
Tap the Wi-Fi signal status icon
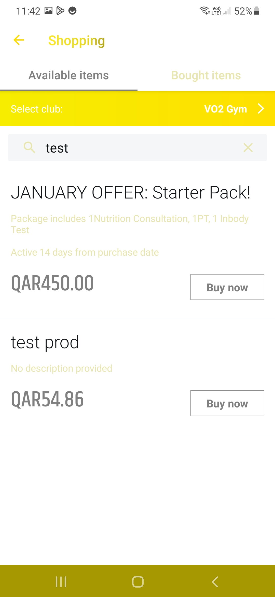point(204,11)
